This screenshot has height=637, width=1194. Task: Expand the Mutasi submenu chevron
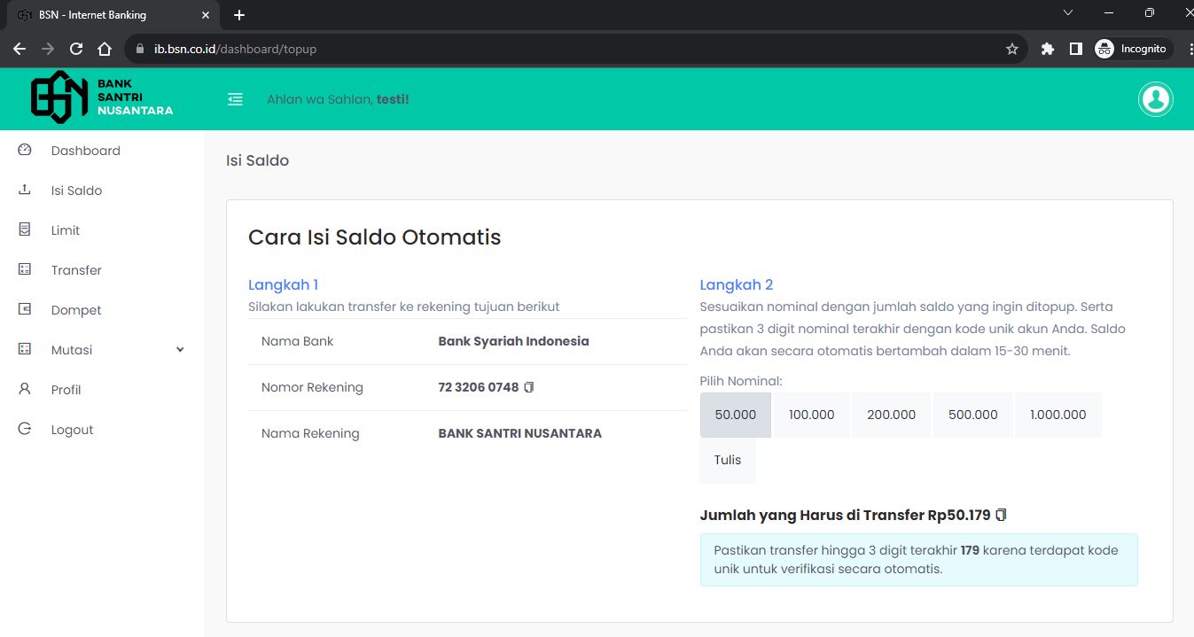click(180, 350)
